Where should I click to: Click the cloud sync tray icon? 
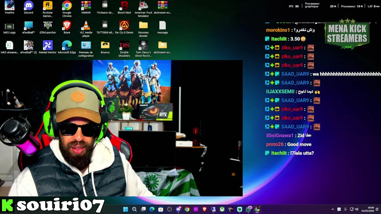click(x=339, y=209)
